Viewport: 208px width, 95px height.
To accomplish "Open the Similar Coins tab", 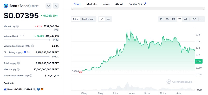I will pyautogui.click(x=137, y=4).
